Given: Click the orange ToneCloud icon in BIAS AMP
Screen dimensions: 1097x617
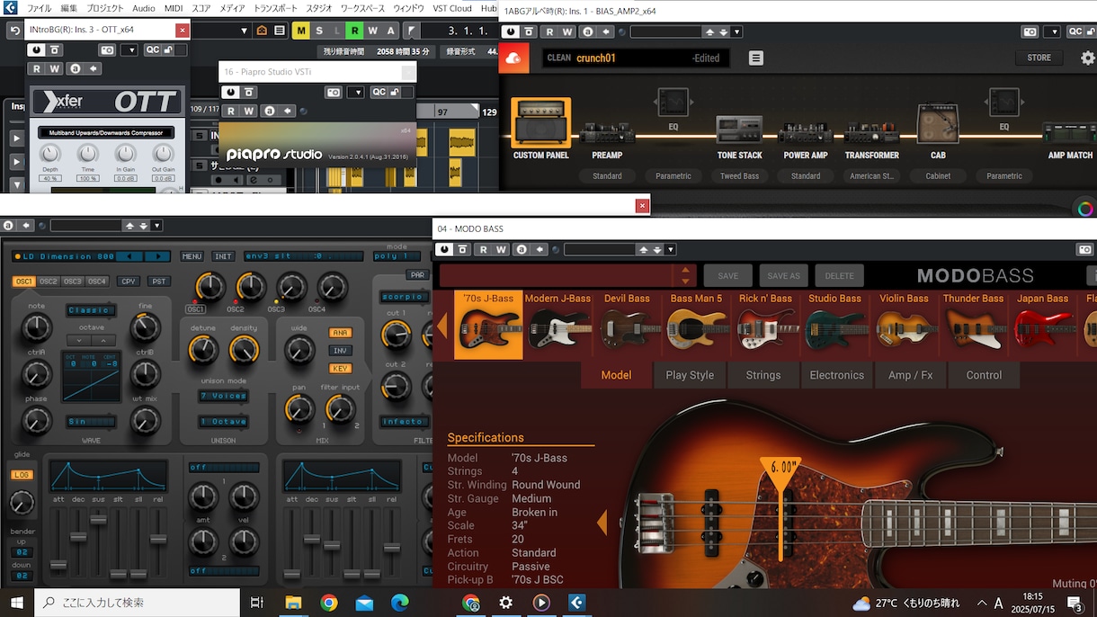Looking at the screenshot, I should tap(514, 58).
